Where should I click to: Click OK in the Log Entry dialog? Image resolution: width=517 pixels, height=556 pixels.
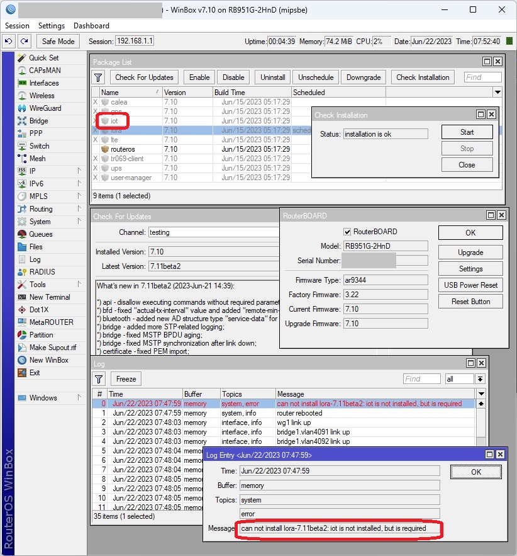tap(476, 472)
